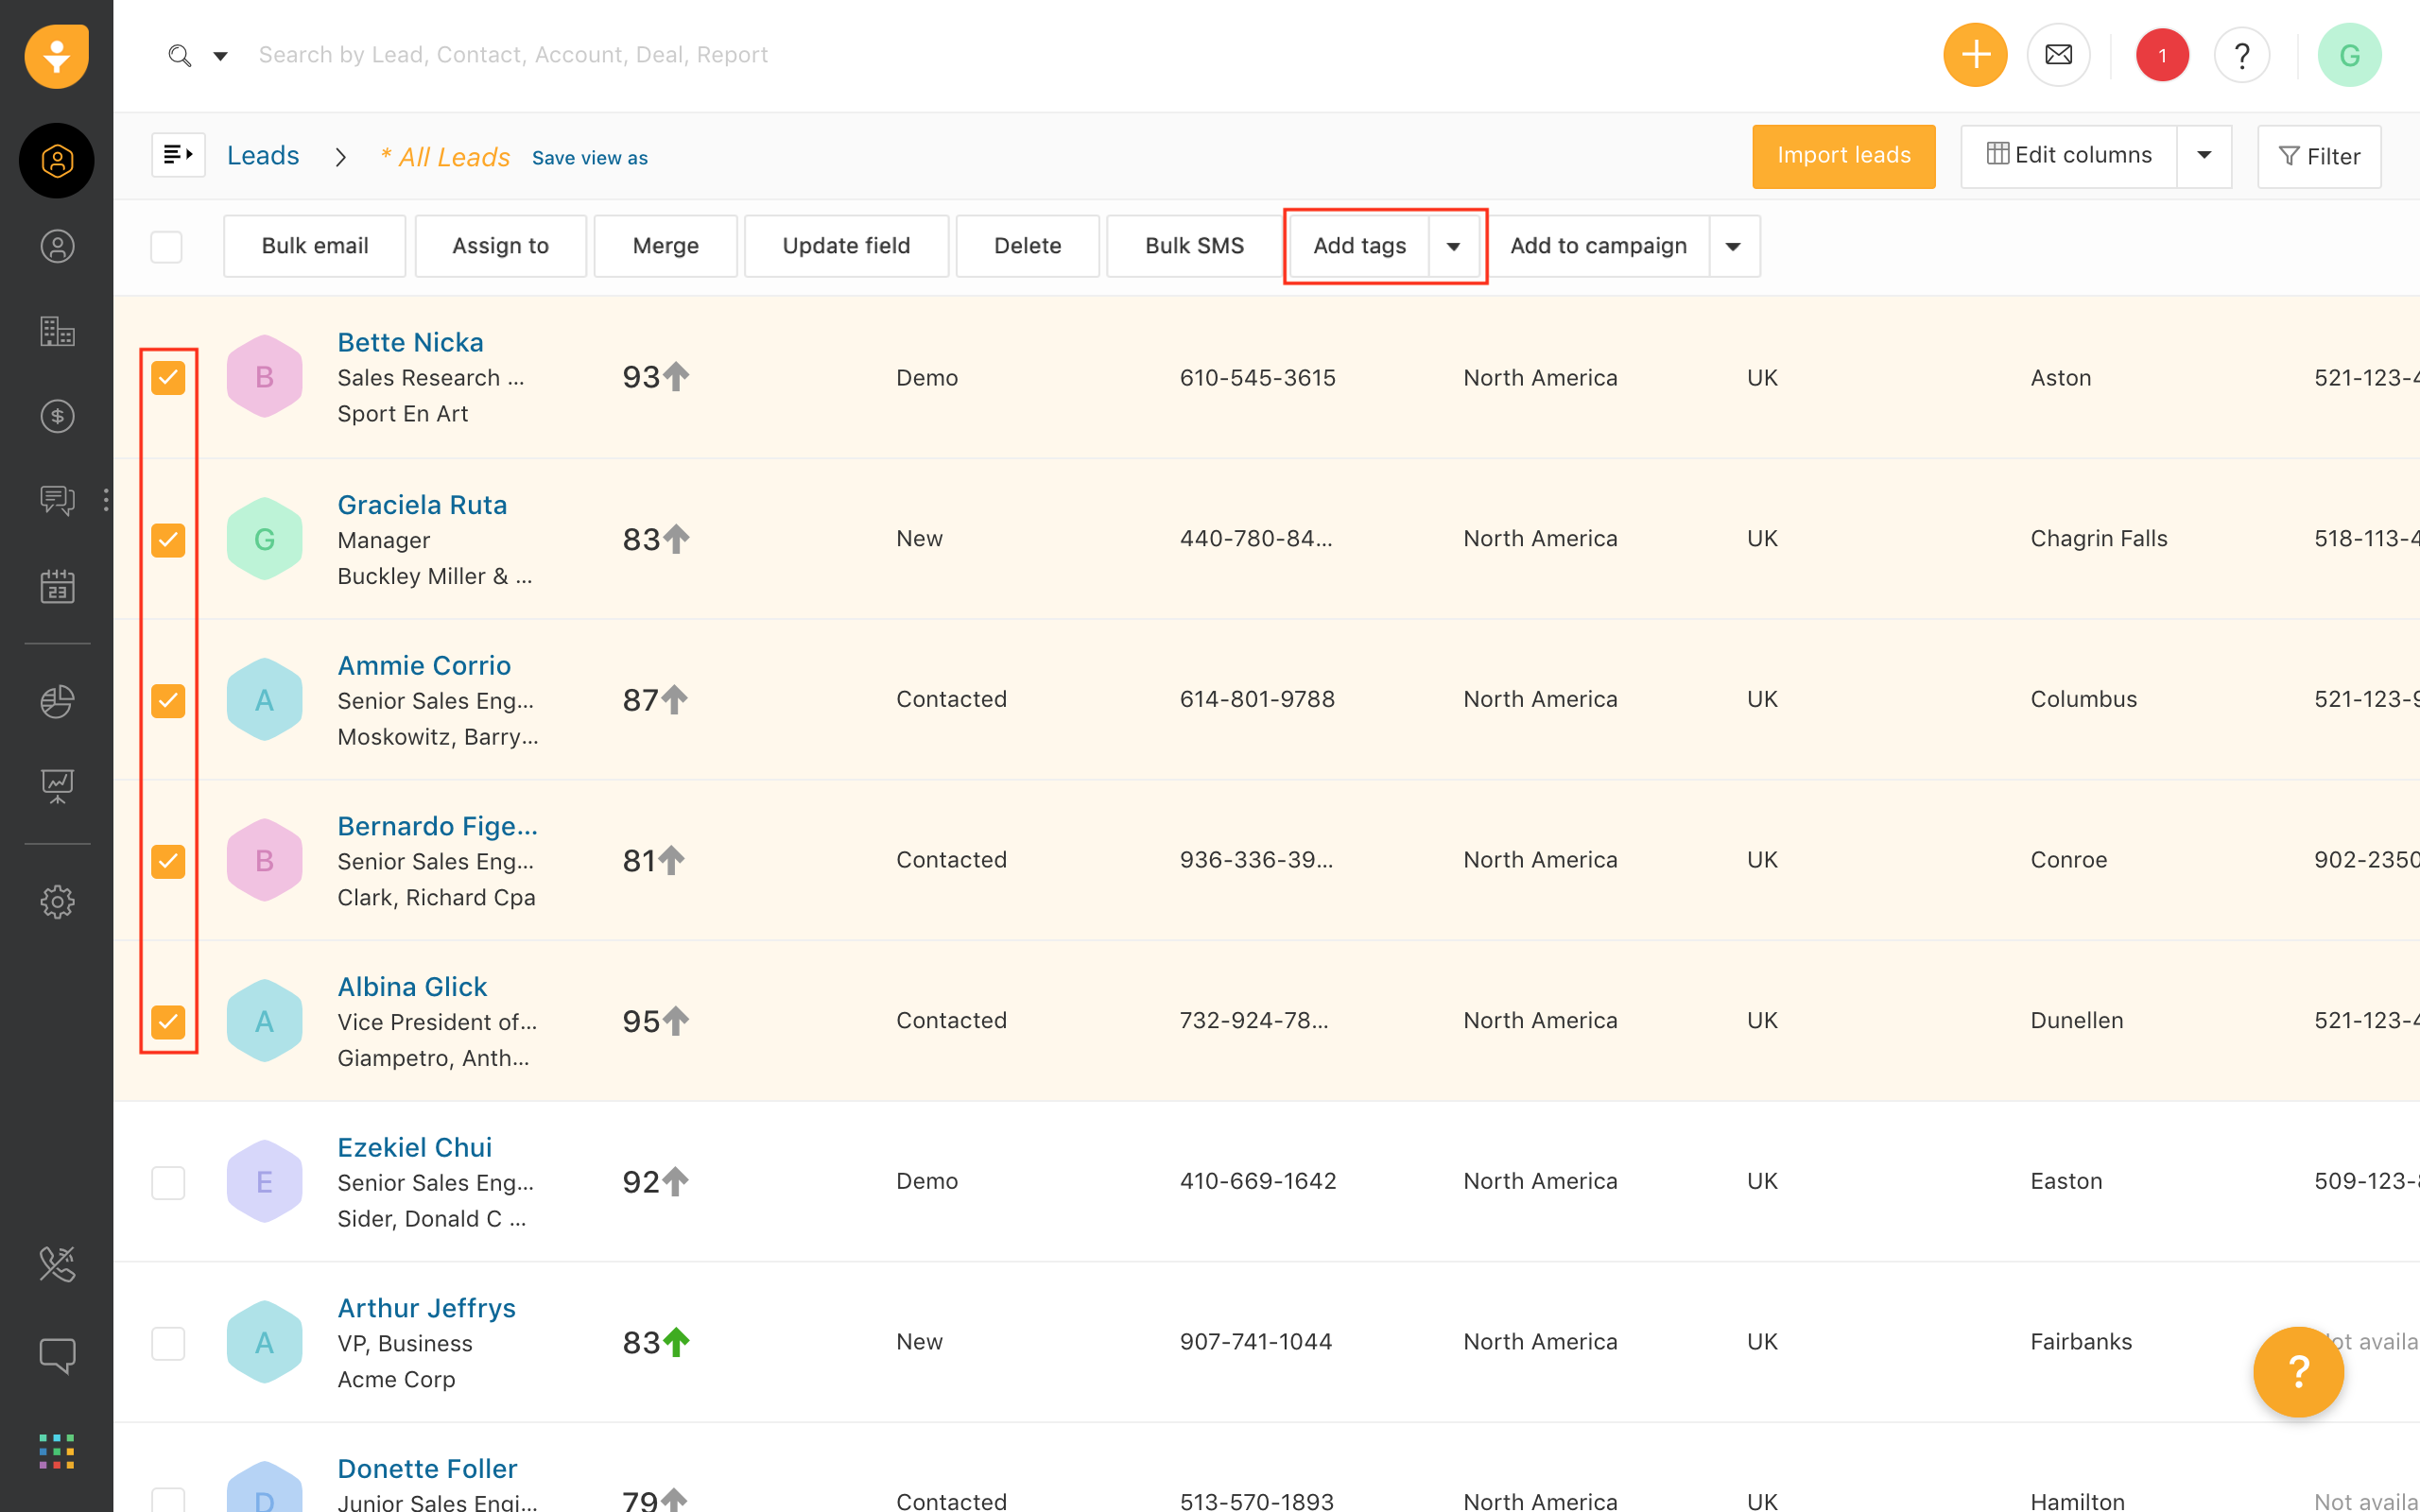The height and width of the screenshot is (1512, 2420).
Task: Open the Deals dollar icon in sidebar
Action: (57, 416)
